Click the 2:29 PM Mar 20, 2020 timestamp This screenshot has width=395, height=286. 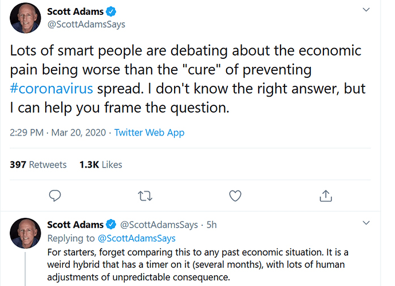(x=58, y=133)
